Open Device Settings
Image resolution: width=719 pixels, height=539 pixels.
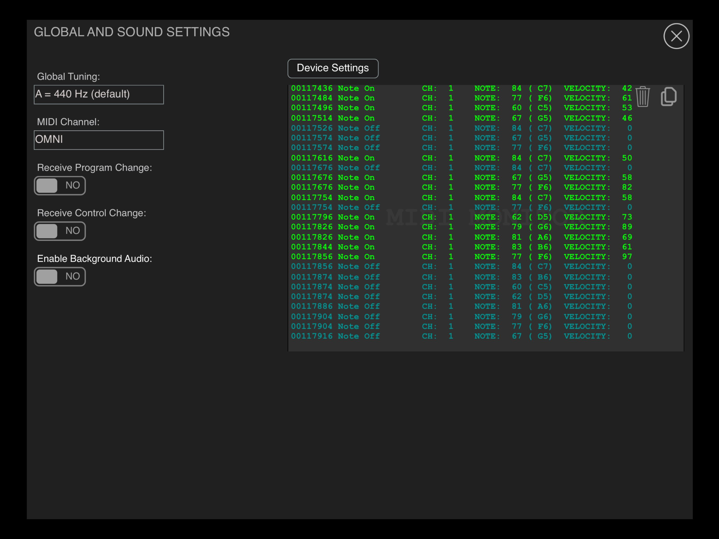333,68
